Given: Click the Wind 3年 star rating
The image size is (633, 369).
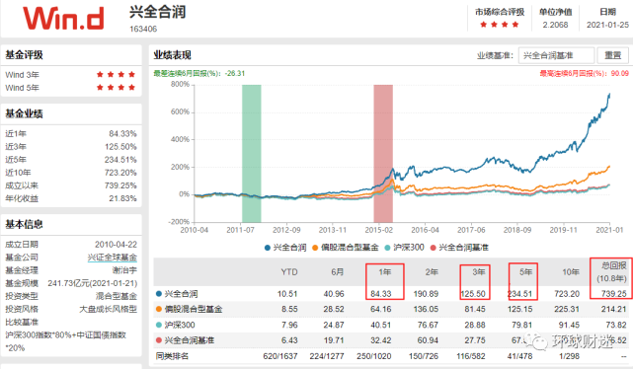Looking at the screenshot, I should [116, 75].
